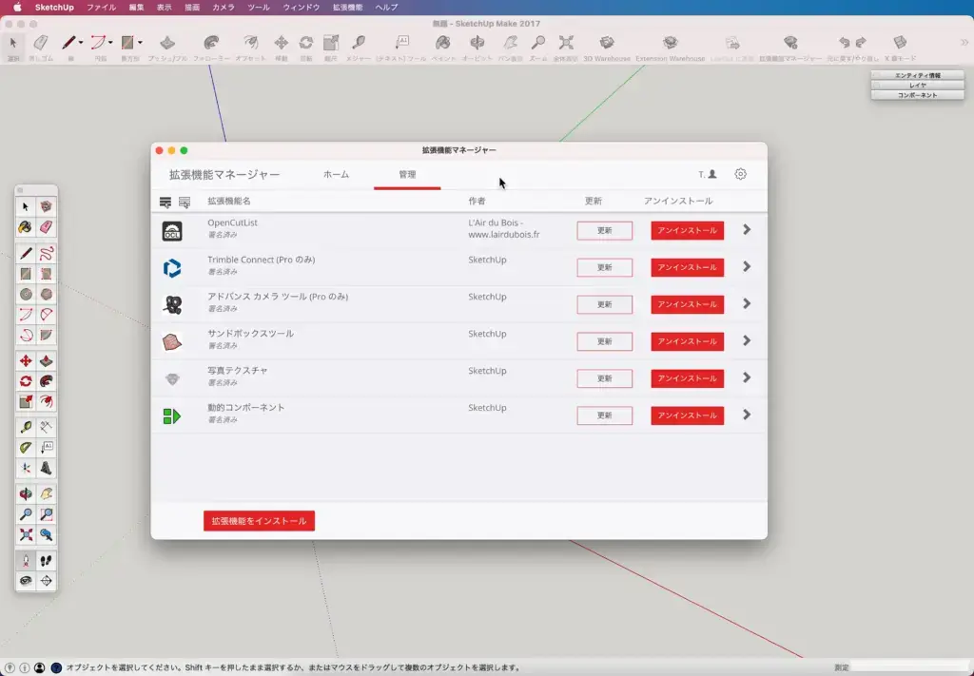This screenshot has height=676, width=974.
Task: Choose the Axes tool in left palette
Action: [x=26, y=468]
